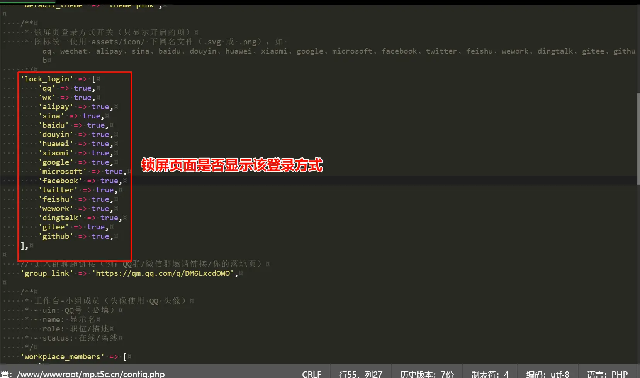640x378 pixels.
Task: Open the CRLF line ending selector
Action: 311,374
